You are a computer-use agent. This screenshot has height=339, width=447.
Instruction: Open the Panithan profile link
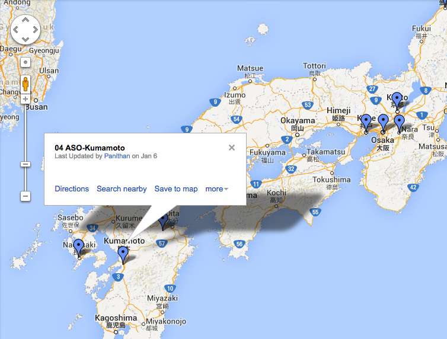117,156
